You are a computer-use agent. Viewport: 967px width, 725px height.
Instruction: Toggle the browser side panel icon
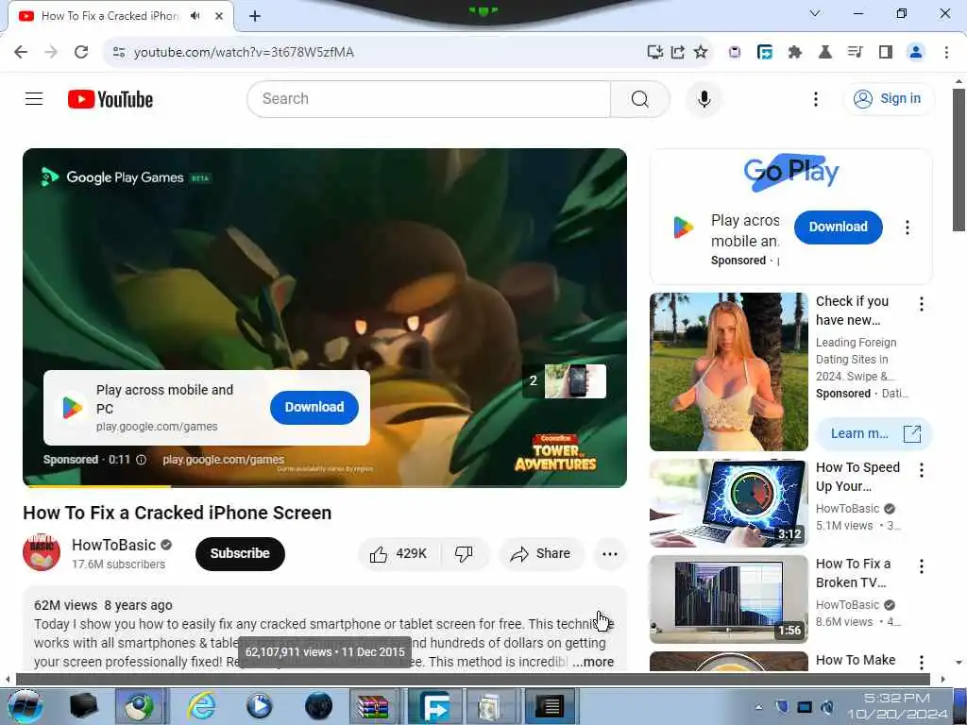pos(886,52)
